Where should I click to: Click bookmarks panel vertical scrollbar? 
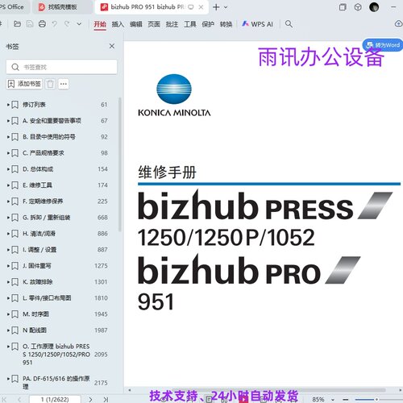119,164
